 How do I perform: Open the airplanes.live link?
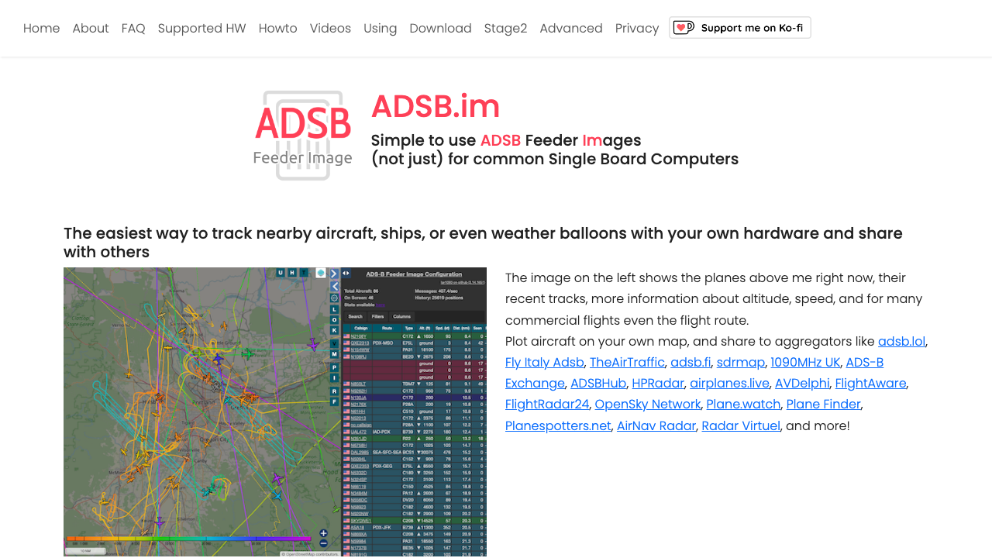pyautogui.click(x=729, y=383)
